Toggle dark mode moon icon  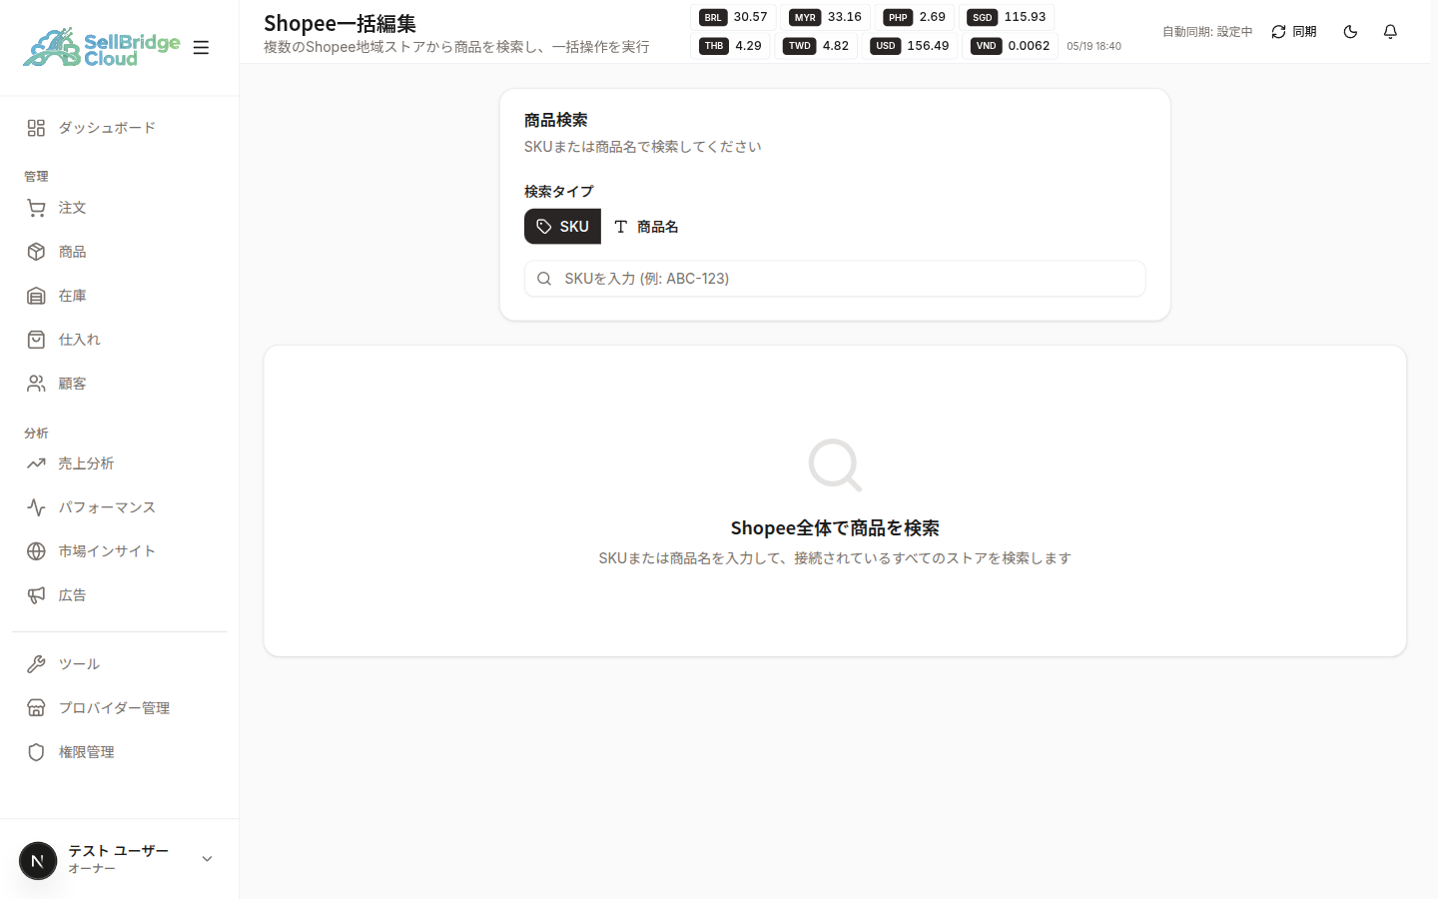pos(1350,32)
